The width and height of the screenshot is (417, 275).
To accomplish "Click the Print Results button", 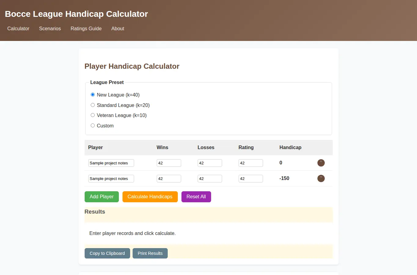I will point(150,253).
